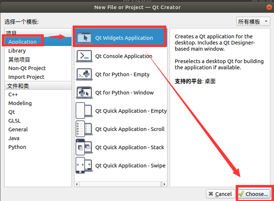Click the Qt Widgets Application icon
The height and width of the screenshot is (201, 274).
[x=84, y=38]
